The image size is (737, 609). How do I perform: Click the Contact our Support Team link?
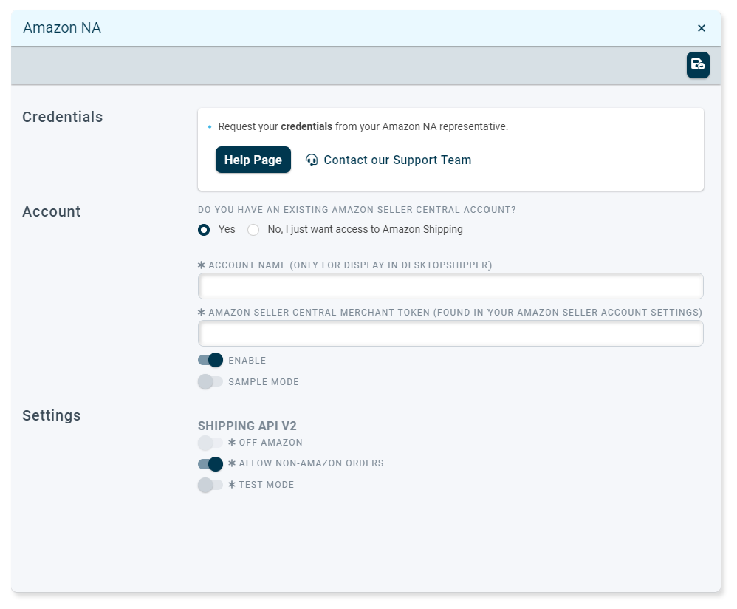[x=397, y=160]
